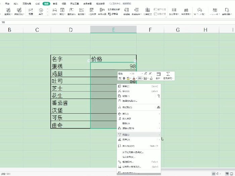Viewport: 235px width, 176px height.
Task: Expand the Insert submenu arrow in context menu
Action: 159,114
